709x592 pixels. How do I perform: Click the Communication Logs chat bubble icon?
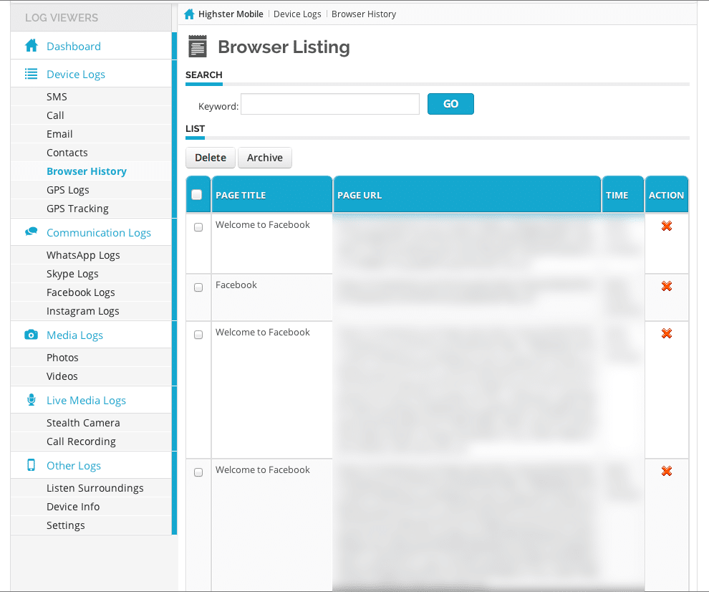(x=32, y=231)
